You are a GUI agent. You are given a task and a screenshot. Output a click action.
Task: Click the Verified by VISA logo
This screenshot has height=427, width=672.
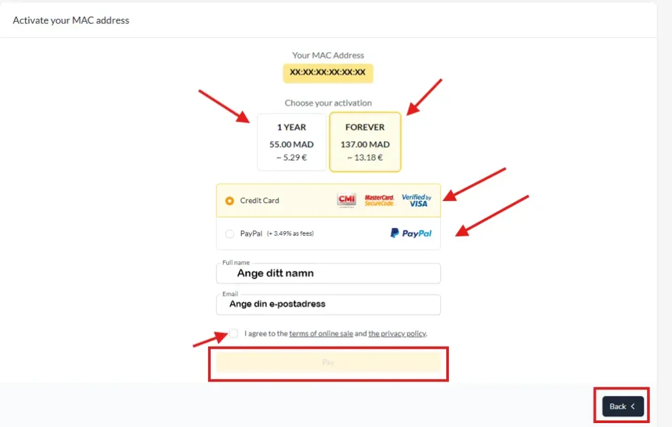pyautogui.click(x=416, y=200)
